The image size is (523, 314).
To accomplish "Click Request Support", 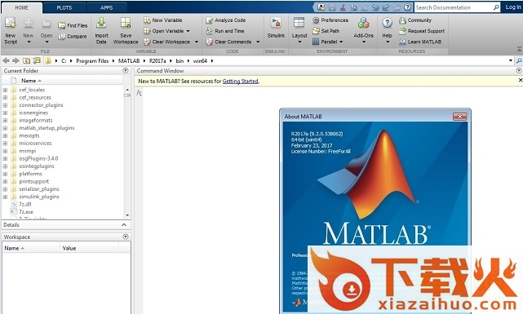I will click(x=422, y=31).
